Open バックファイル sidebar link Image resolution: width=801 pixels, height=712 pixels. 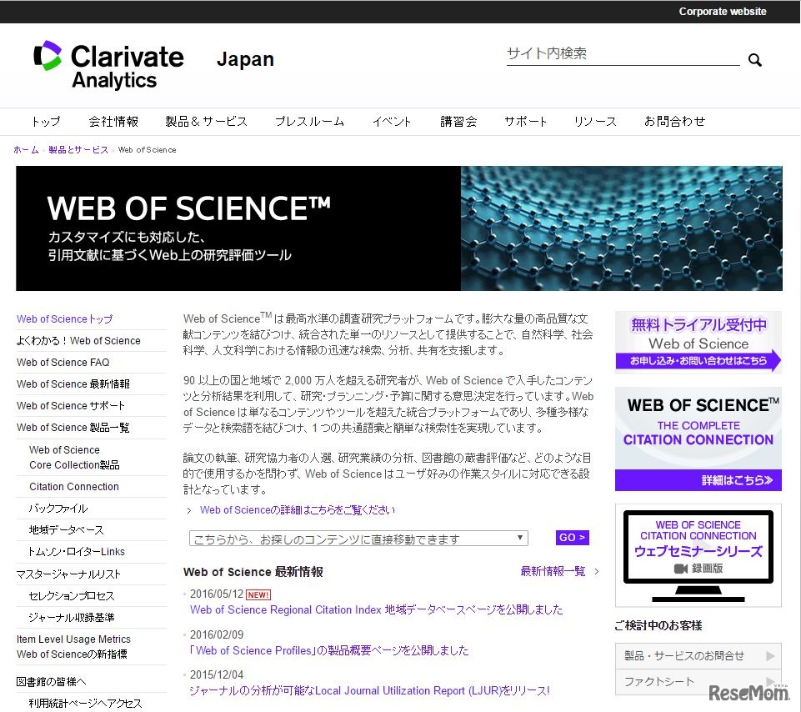[x=58, y=509]
